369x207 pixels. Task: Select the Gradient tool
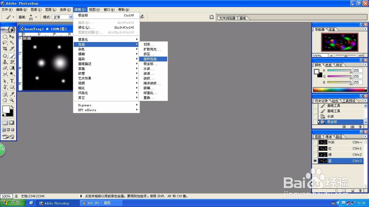click(12, 68)
